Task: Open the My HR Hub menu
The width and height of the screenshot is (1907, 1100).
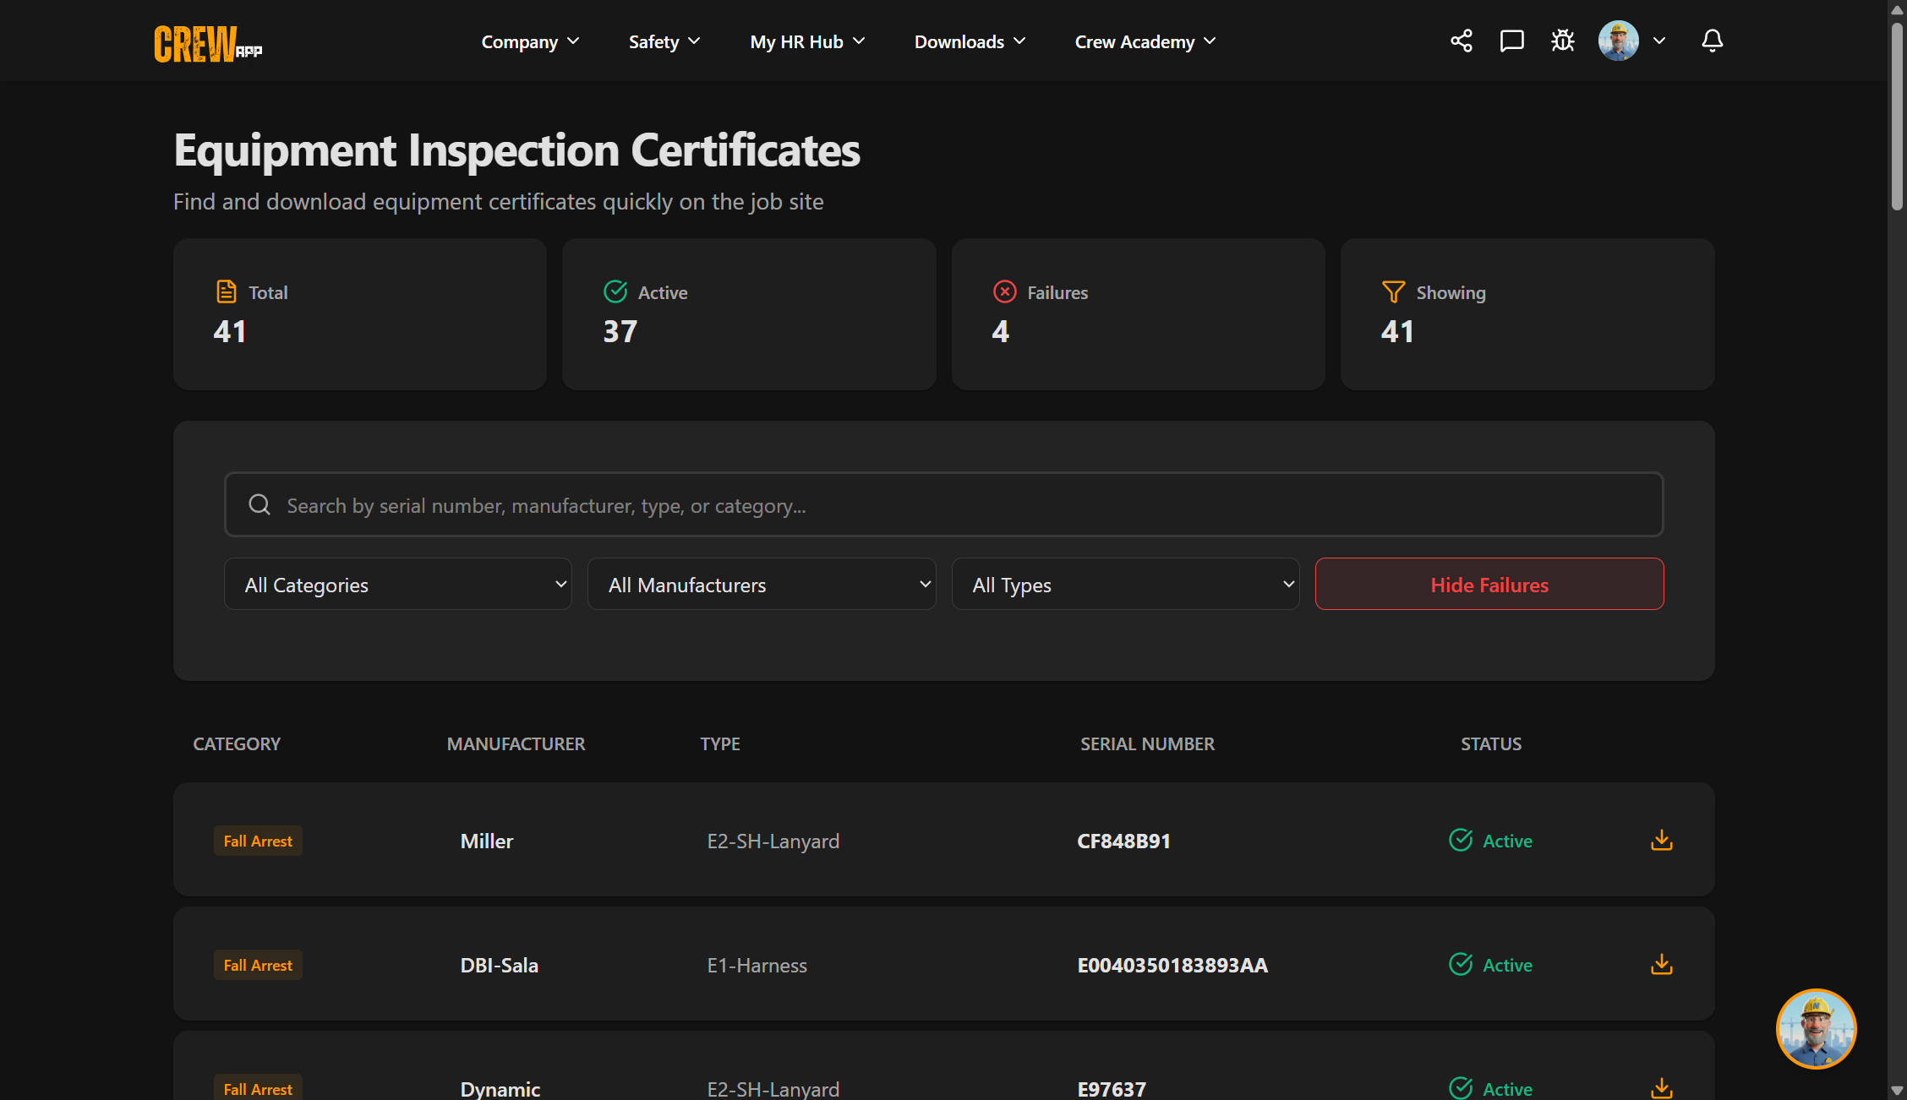Action: coord(807,41)
